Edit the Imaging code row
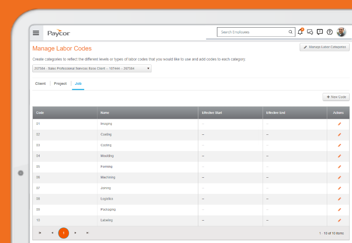Viewport: 352px width, 243px height. [x=340, y=124]
